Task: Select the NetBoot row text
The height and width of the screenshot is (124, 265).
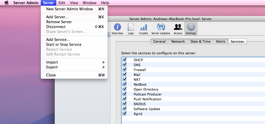Action: 140,84
